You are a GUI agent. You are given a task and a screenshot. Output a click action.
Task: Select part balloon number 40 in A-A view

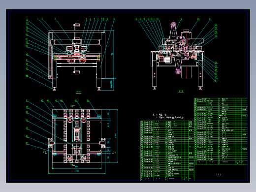(x=27, y=54)
